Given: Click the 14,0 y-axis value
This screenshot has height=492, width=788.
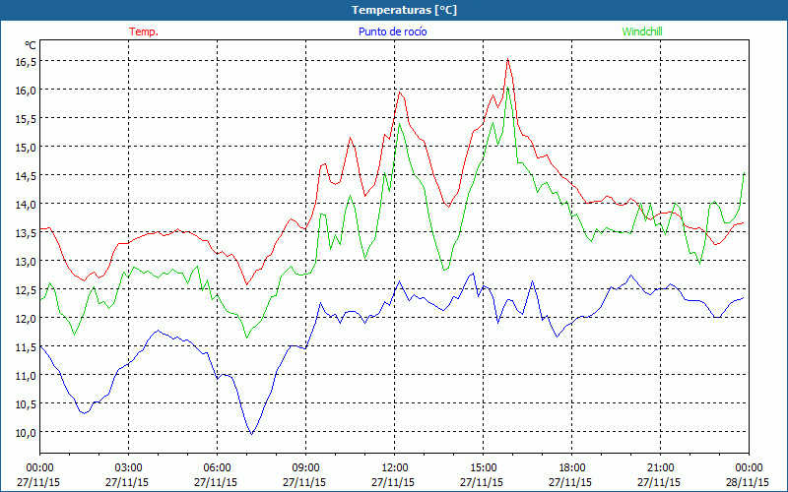Looking at the screenshot, I should click(26, 204).
